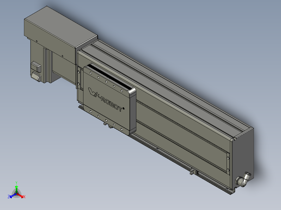Select the large motor cover box

61,35
